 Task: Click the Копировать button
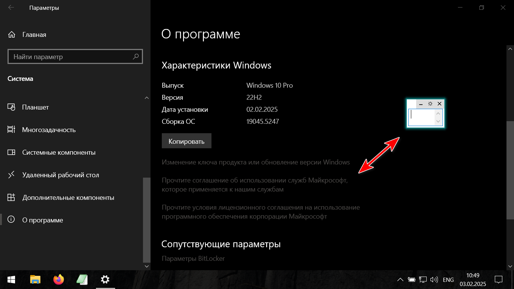tap(187, 141)
